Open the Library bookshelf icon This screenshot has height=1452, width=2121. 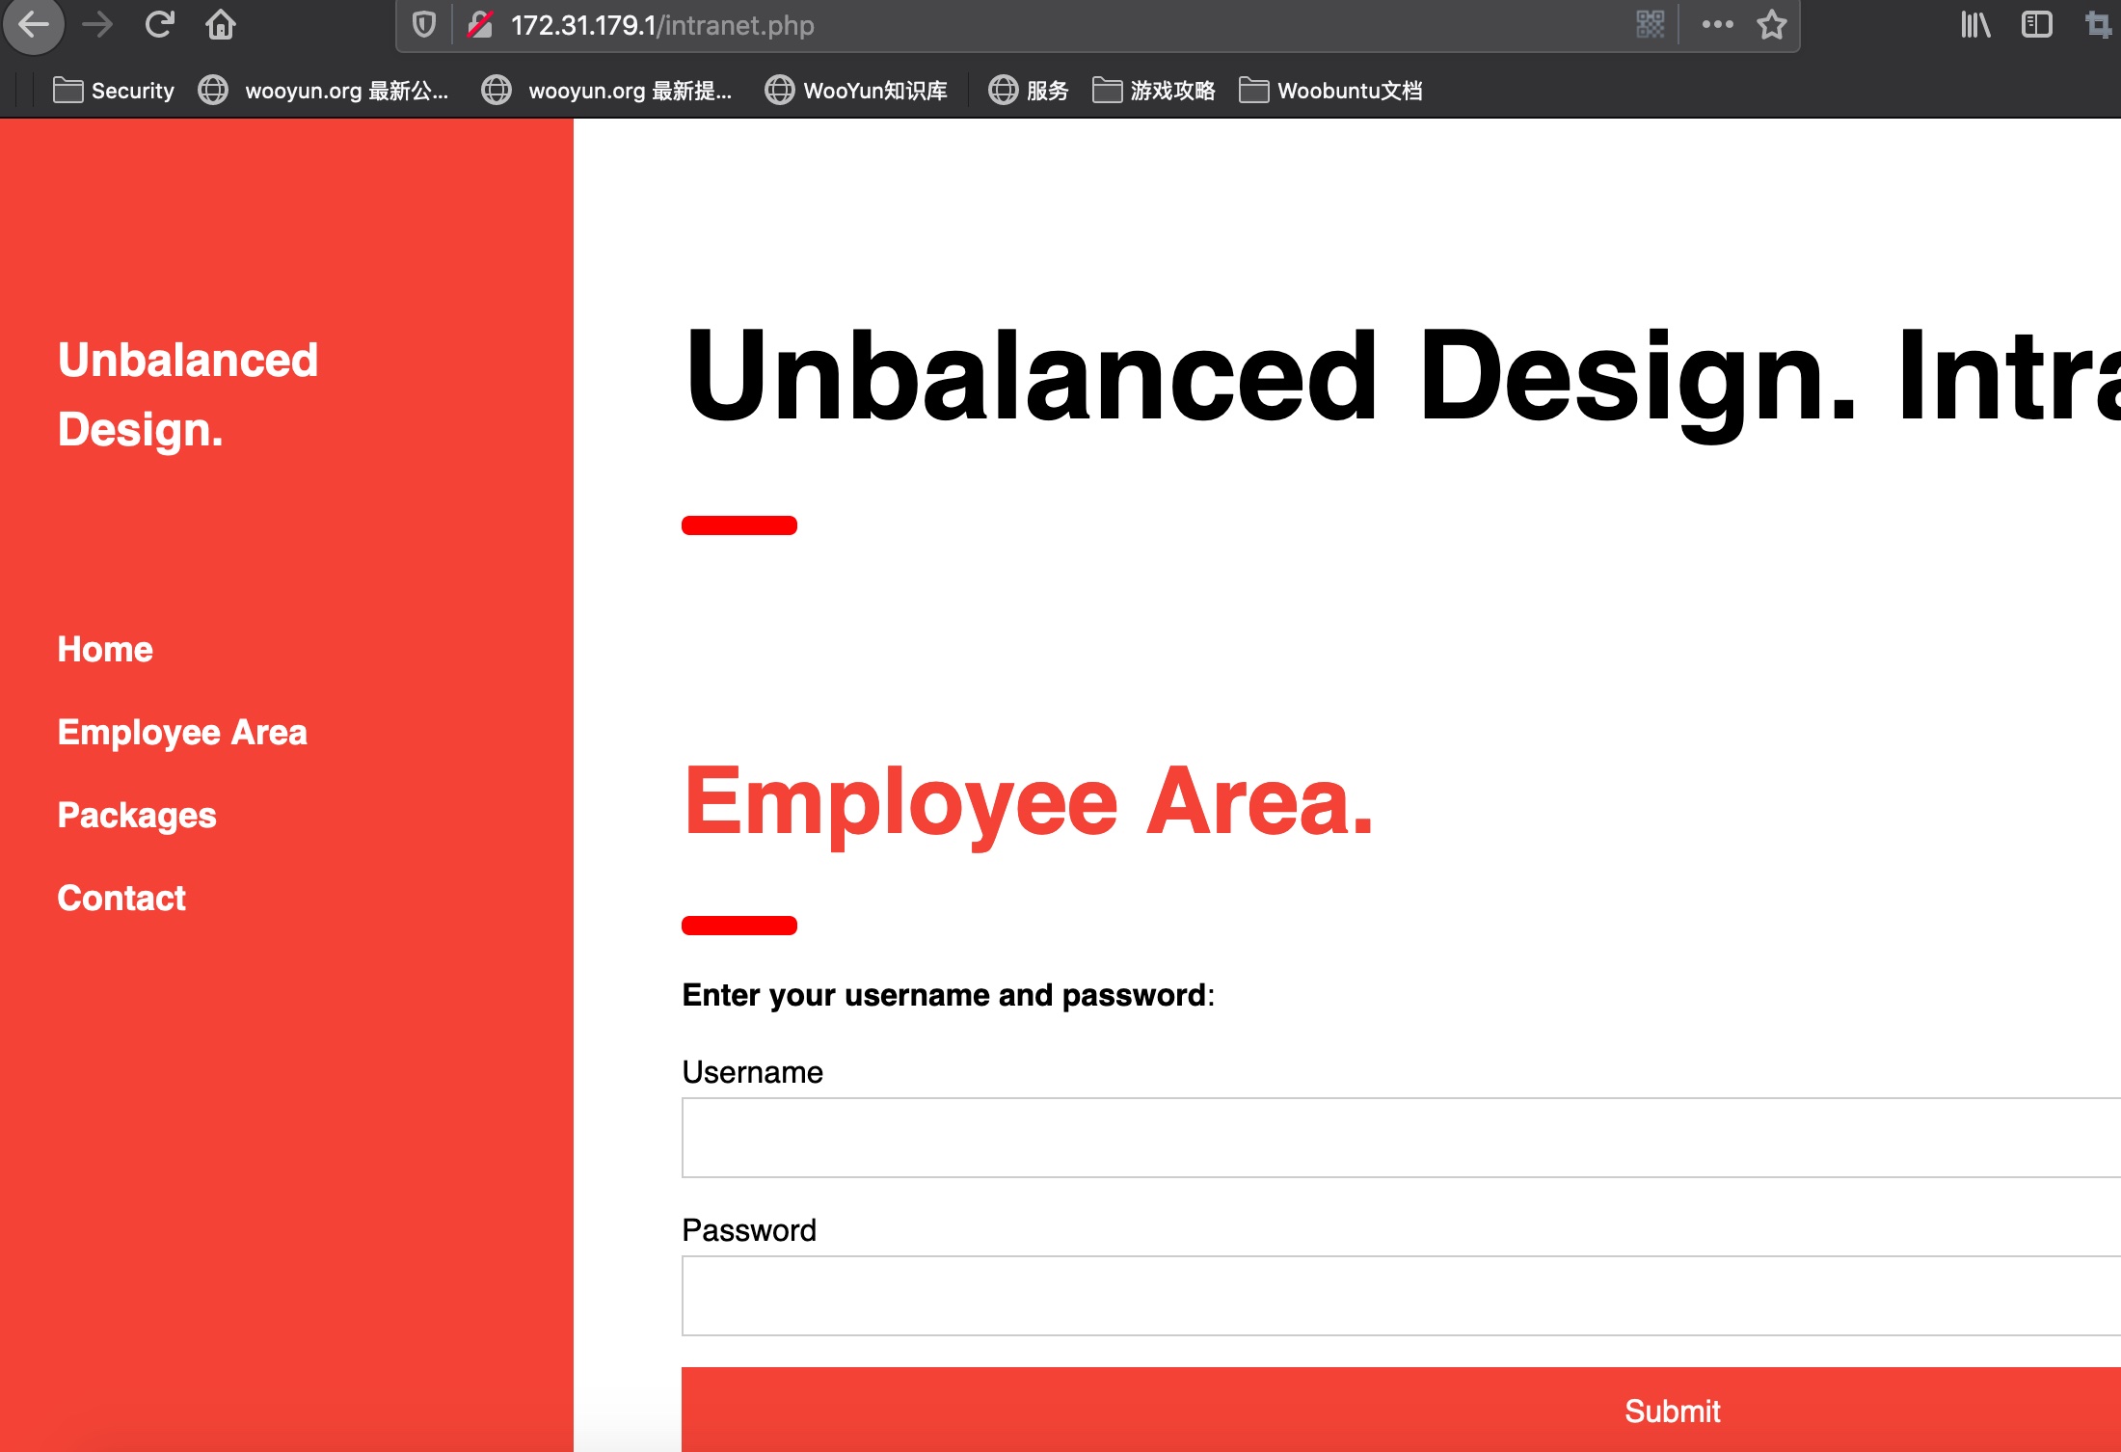tap(1975, 24)
